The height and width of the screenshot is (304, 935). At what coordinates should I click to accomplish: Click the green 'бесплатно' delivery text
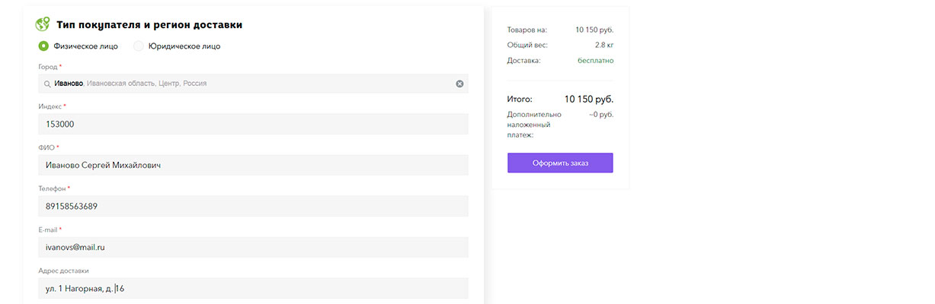(x=595, y=60)
